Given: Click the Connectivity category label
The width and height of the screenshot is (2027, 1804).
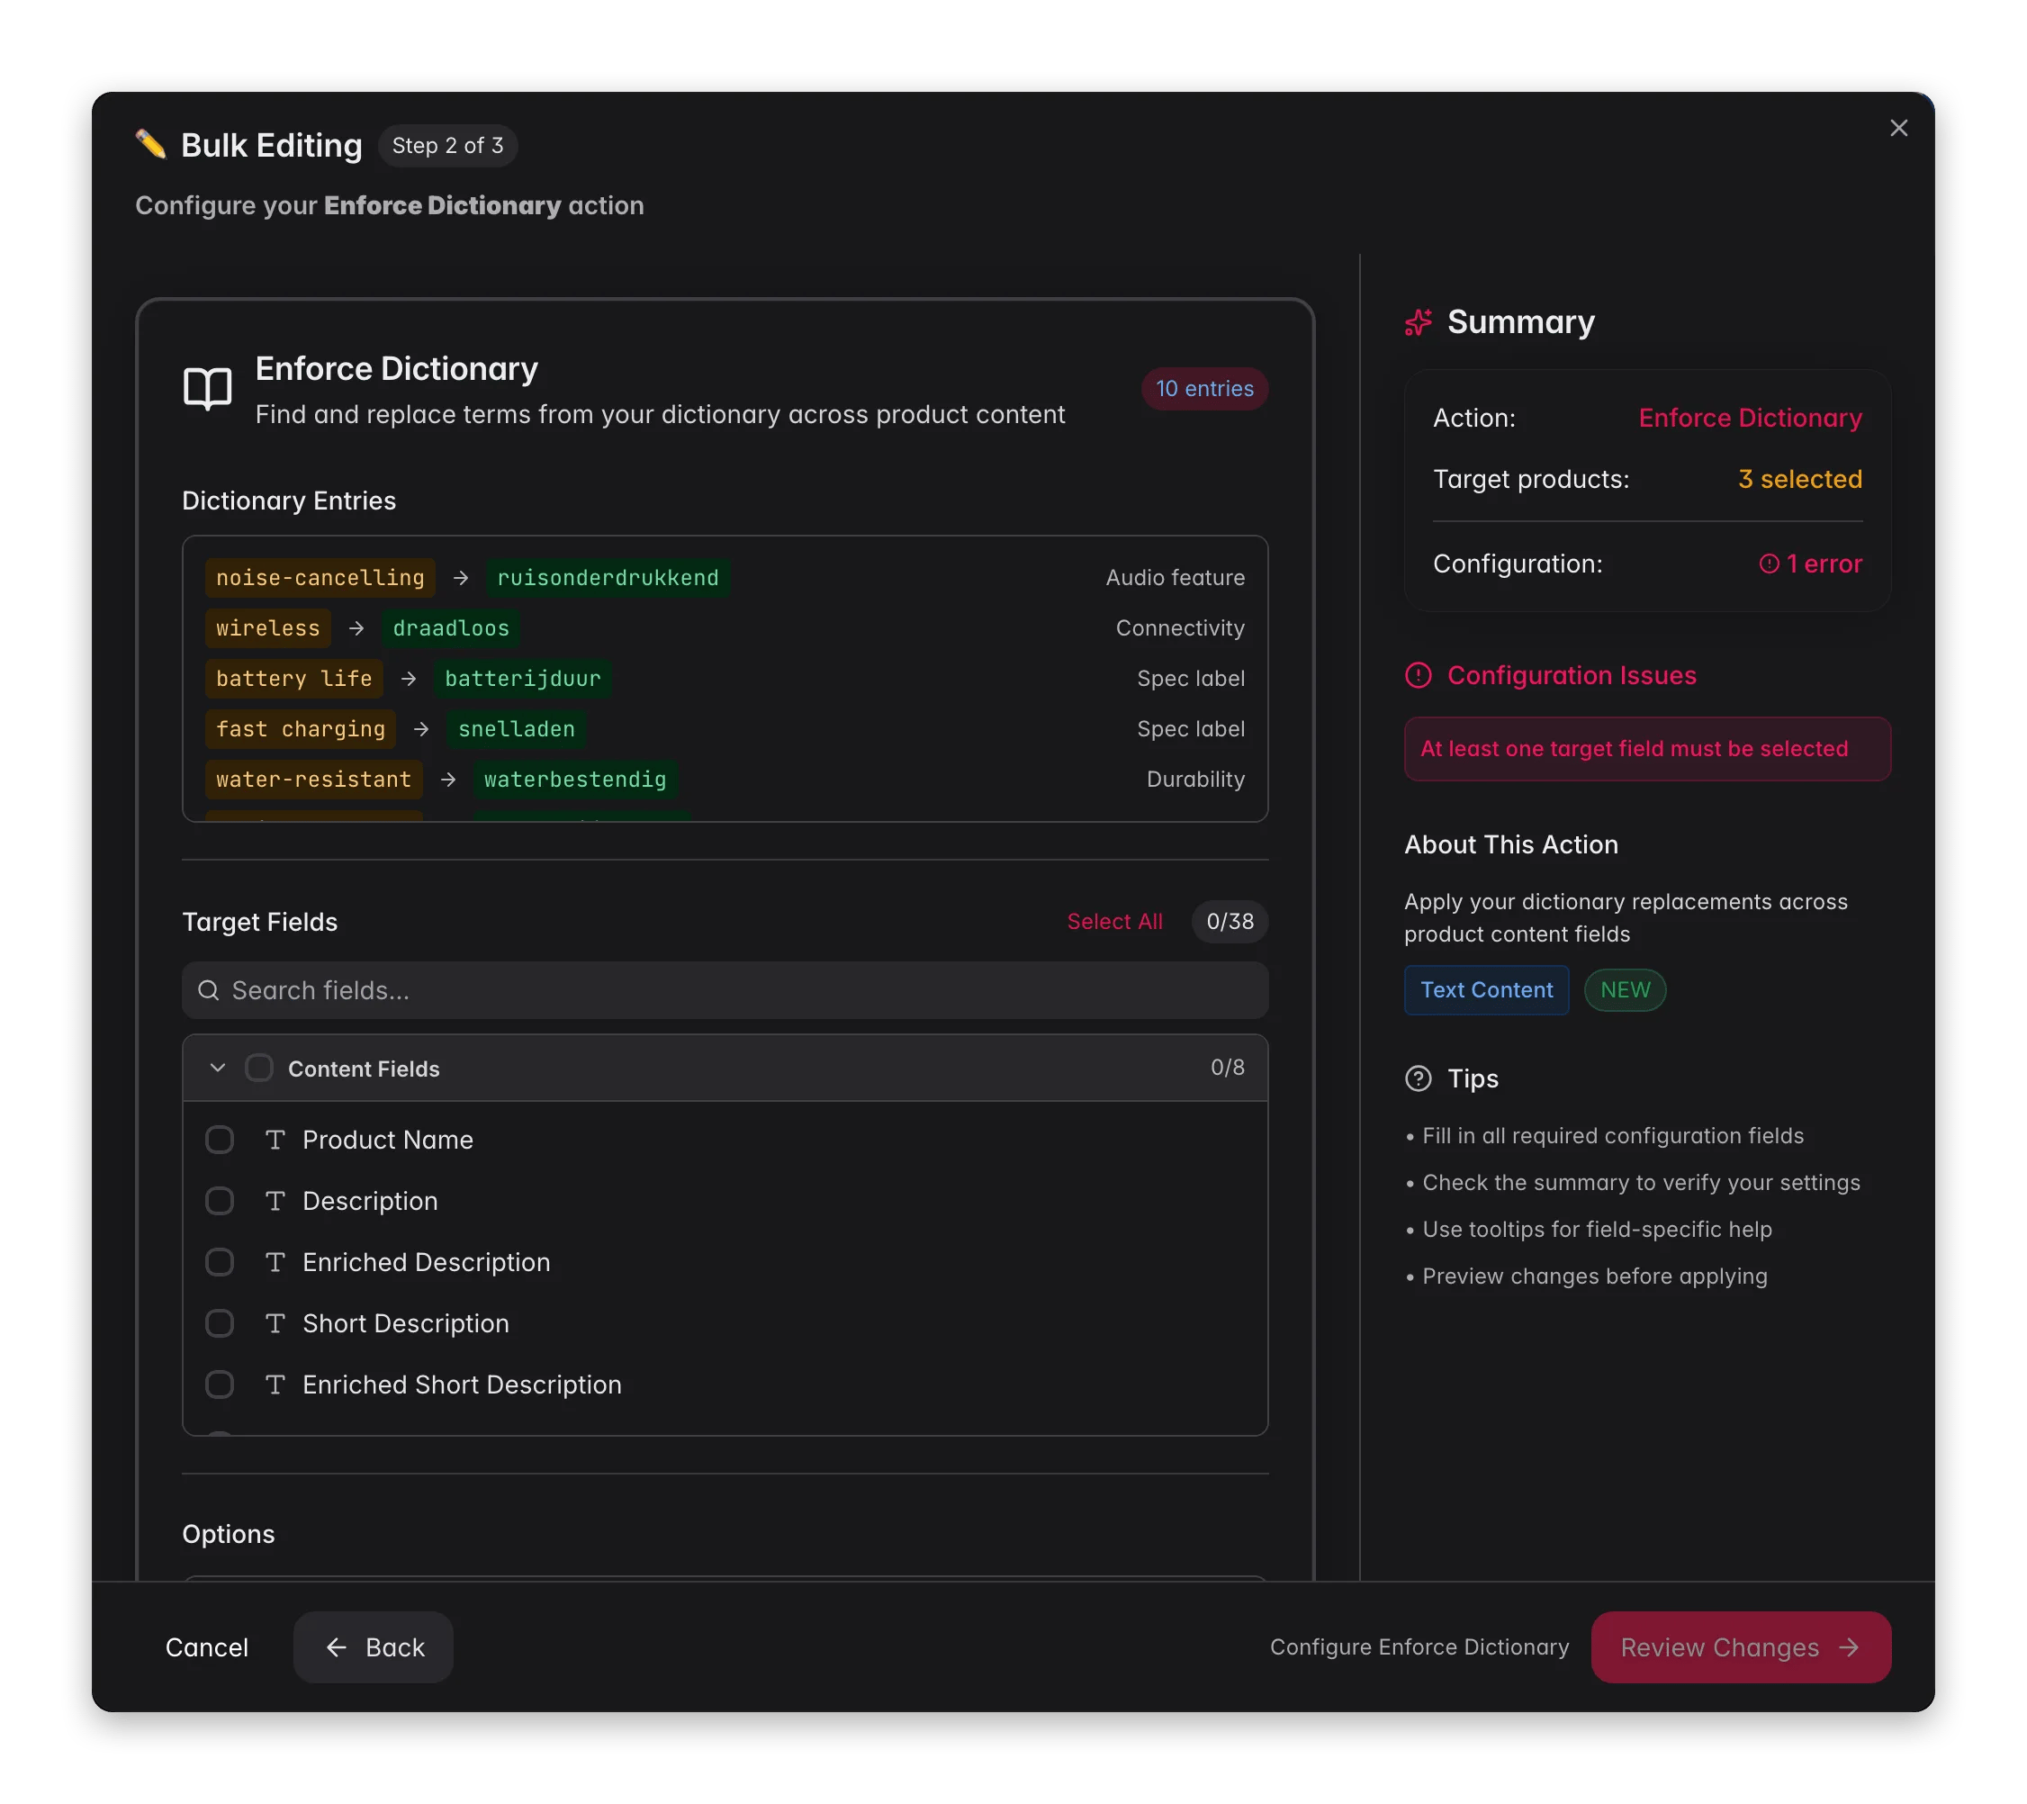Looking at the screenshot, I should click(1180, 627).
